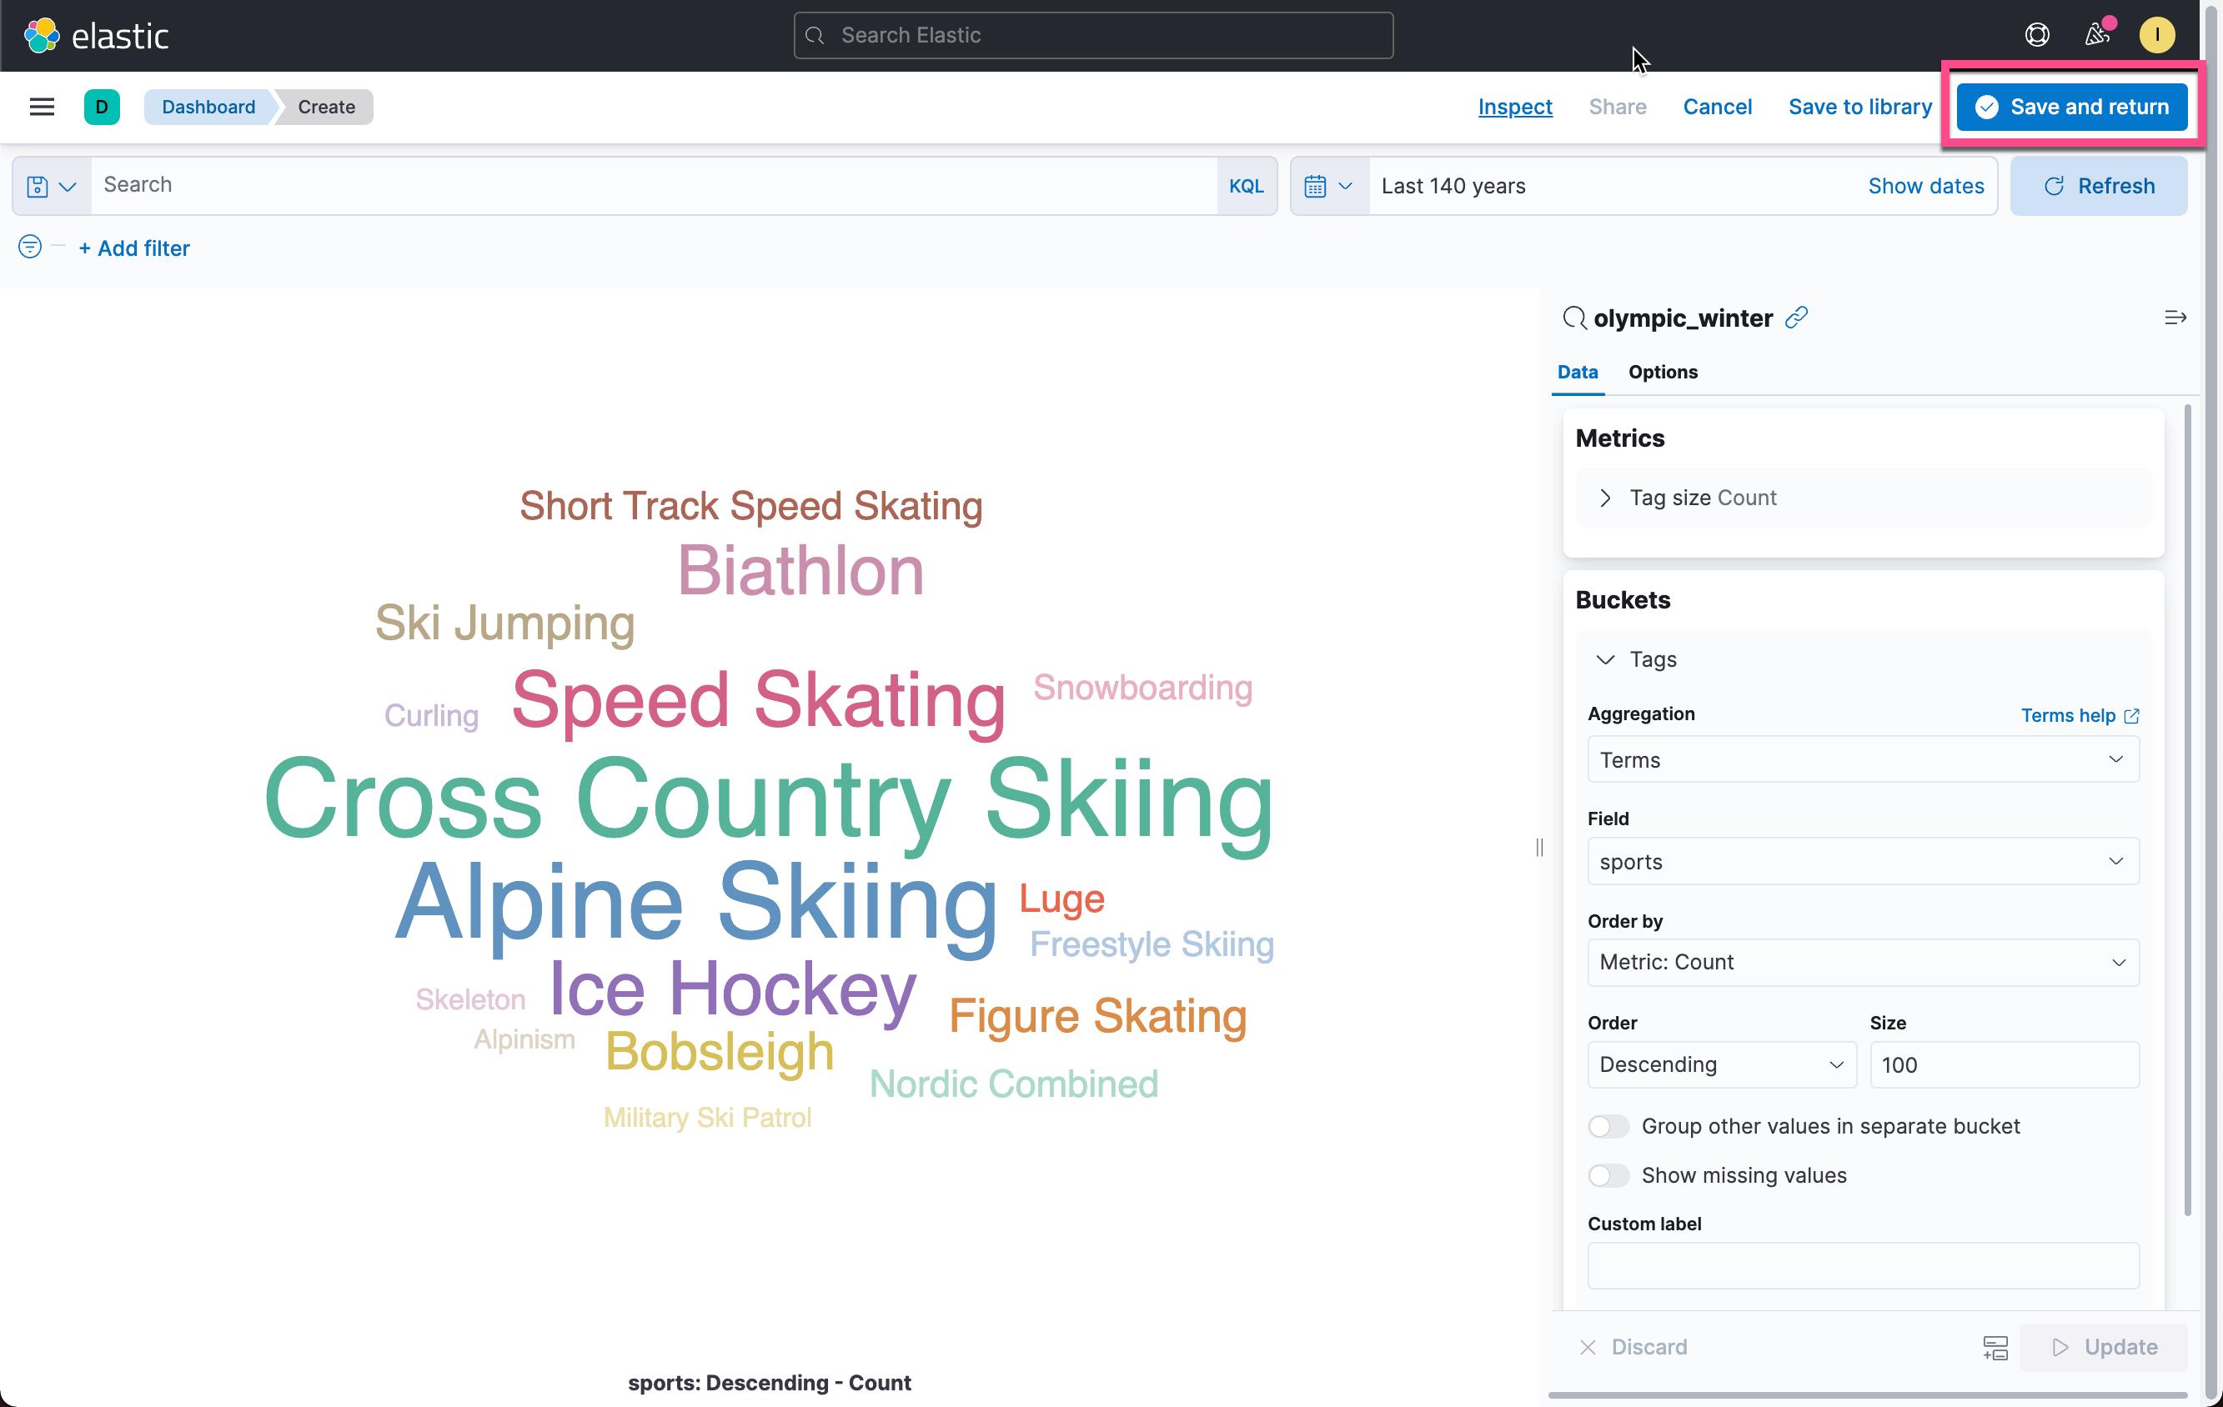Switch to the Options tab
2223x1407 pixels.
(x=1663, y=372)
